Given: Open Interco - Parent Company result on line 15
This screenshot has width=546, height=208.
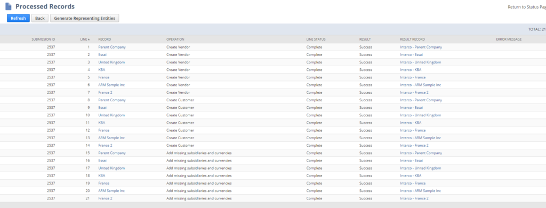Looking at the screenshot, I should click(x=421, y=153).
